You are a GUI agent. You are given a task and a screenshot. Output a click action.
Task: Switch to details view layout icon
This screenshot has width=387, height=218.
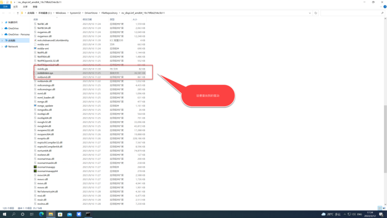(x=380, y=208)
